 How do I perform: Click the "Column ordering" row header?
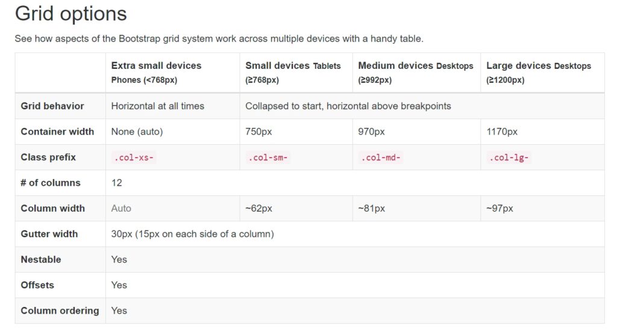pos(60,311)
